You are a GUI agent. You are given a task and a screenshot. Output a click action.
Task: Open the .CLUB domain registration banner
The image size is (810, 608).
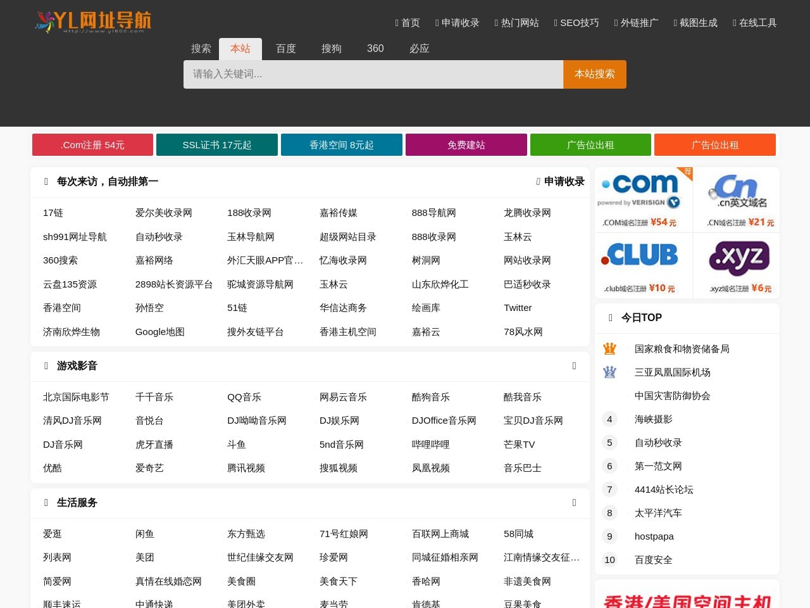[x=644, y=265]
